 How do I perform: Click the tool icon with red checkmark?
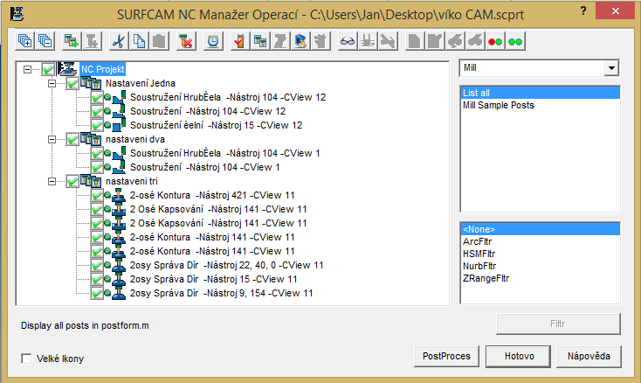[240, 41]
